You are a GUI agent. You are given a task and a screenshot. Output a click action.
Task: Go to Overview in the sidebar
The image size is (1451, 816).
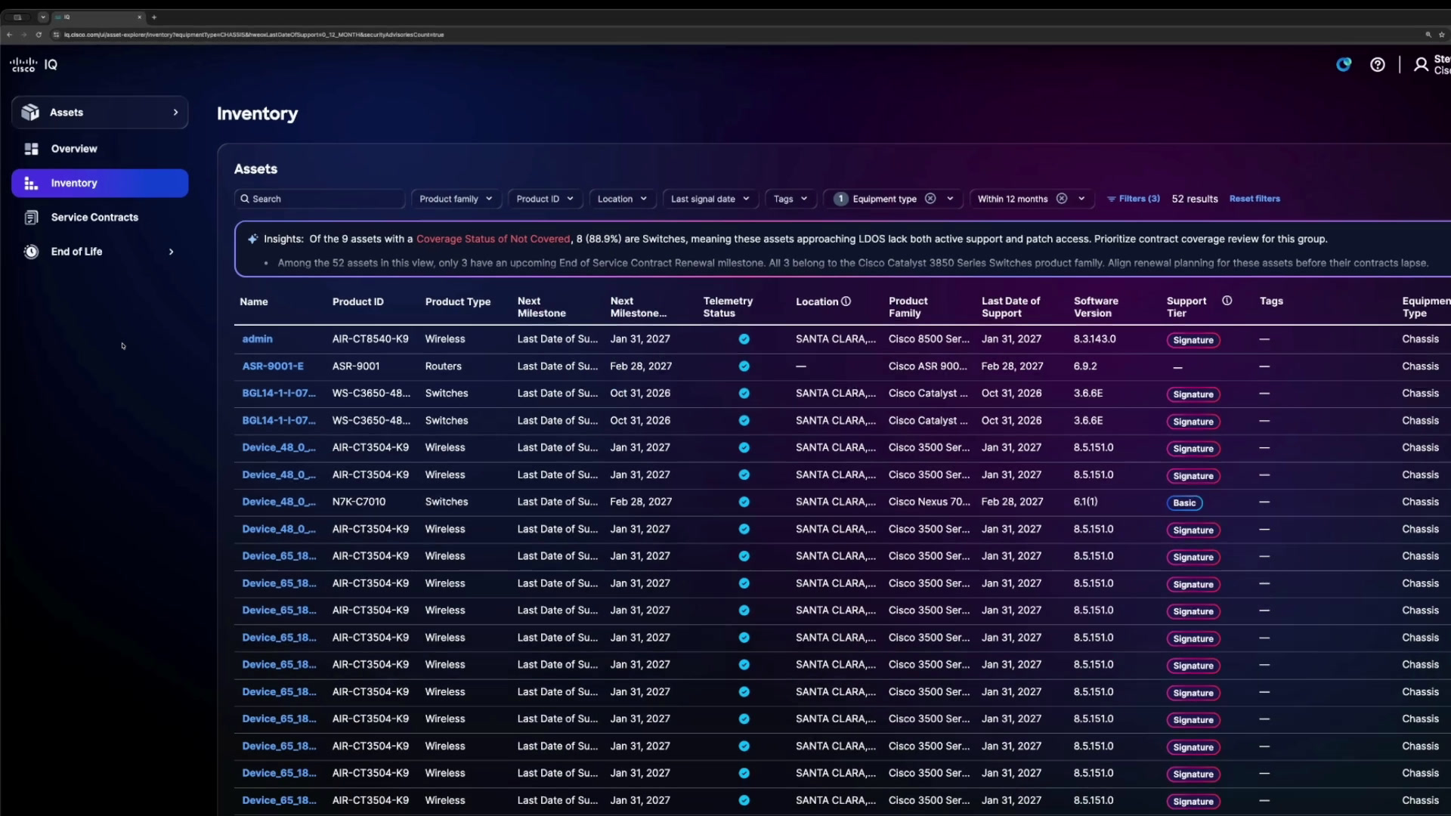point(100,149)
